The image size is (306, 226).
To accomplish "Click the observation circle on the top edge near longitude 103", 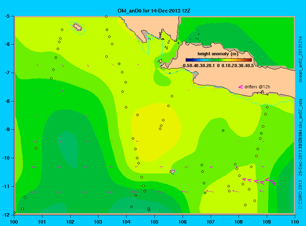I will point(106,17).
